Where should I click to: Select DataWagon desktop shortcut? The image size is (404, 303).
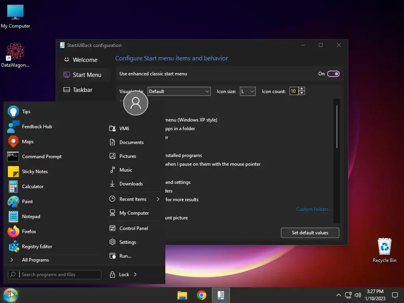15,55
